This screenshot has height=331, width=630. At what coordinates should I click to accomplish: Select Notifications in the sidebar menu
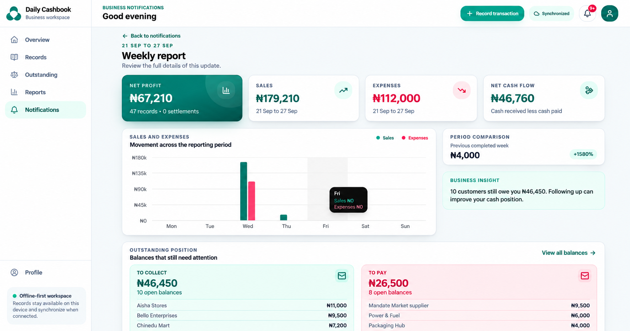46,110
